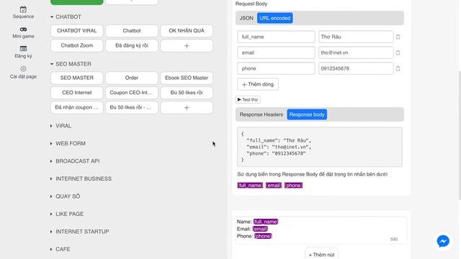Expand the INTERNET STARTUP group
This screenshot has height=259, width=461.
click(51, 232)
